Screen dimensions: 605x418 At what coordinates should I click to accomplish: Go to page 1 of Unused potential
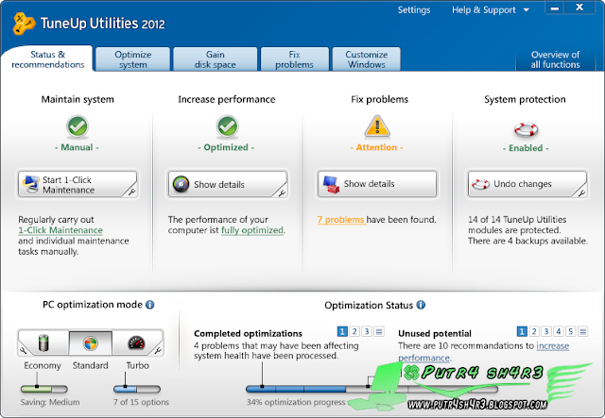[x=522, y=331]
